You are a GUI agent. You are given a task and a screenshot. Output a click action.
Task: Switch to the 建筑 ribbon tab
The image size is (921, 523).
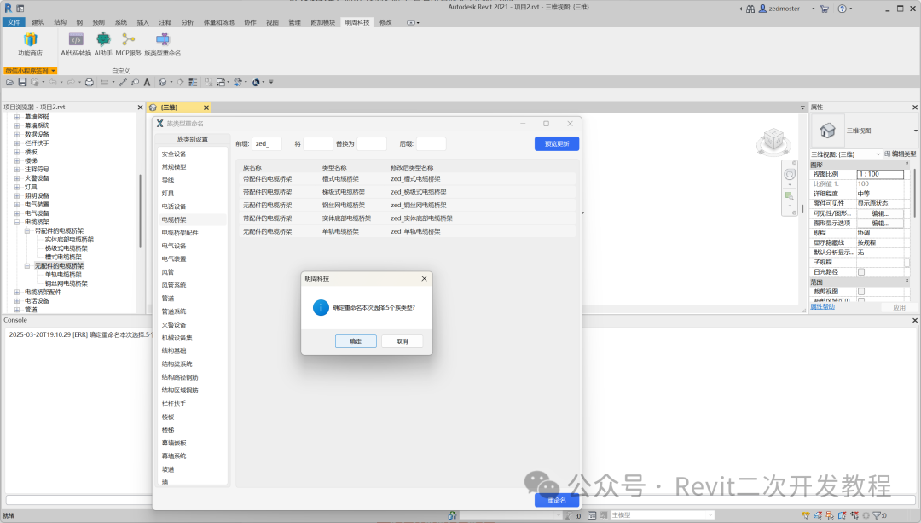click(38, 22)
